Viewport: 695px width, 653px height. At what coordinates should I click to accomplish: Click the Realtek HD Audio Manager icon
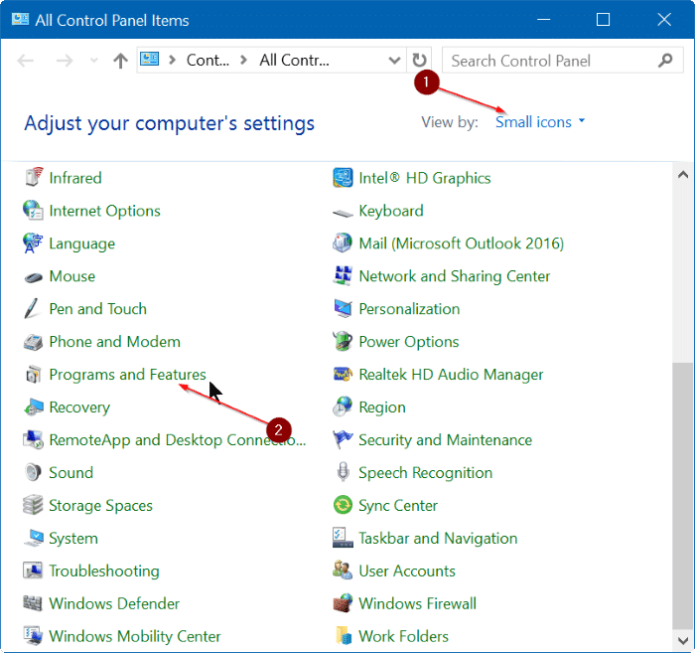[x=344, y=375]
